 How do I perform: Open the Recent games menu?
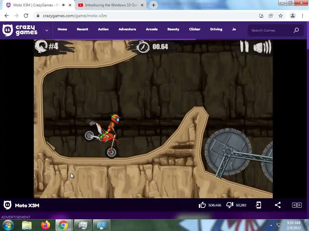82,29
